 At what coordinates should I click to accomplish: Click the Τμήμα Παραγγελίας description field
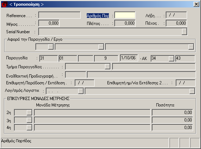[154, 66]
